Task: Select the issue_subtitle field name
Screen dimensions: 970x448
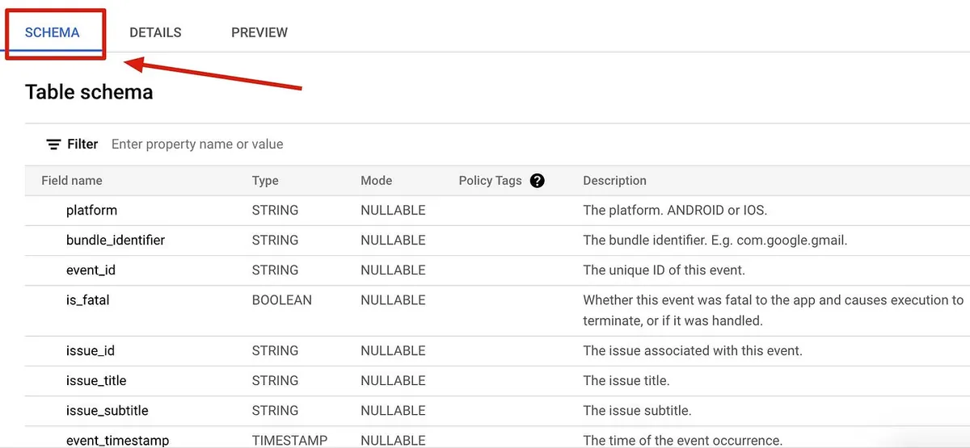Action: tap(107, 411)
